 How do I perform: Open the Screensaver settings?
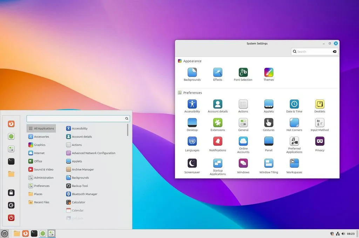pyautogui.click(x=192, y=163)
